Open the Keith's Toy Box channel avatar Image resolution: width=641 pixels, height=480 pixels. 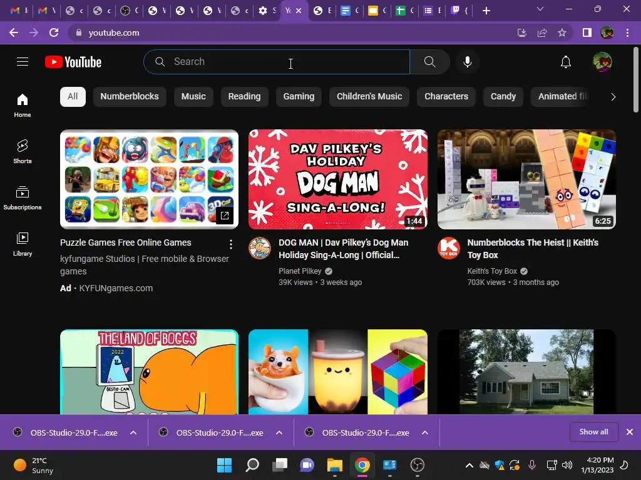[448, 248]
